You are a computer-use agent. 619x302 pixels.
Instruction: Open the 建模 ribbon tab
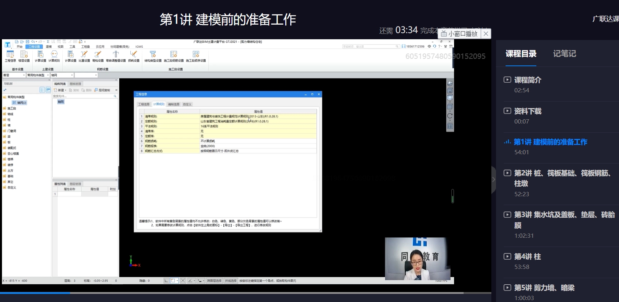(49, 47)
